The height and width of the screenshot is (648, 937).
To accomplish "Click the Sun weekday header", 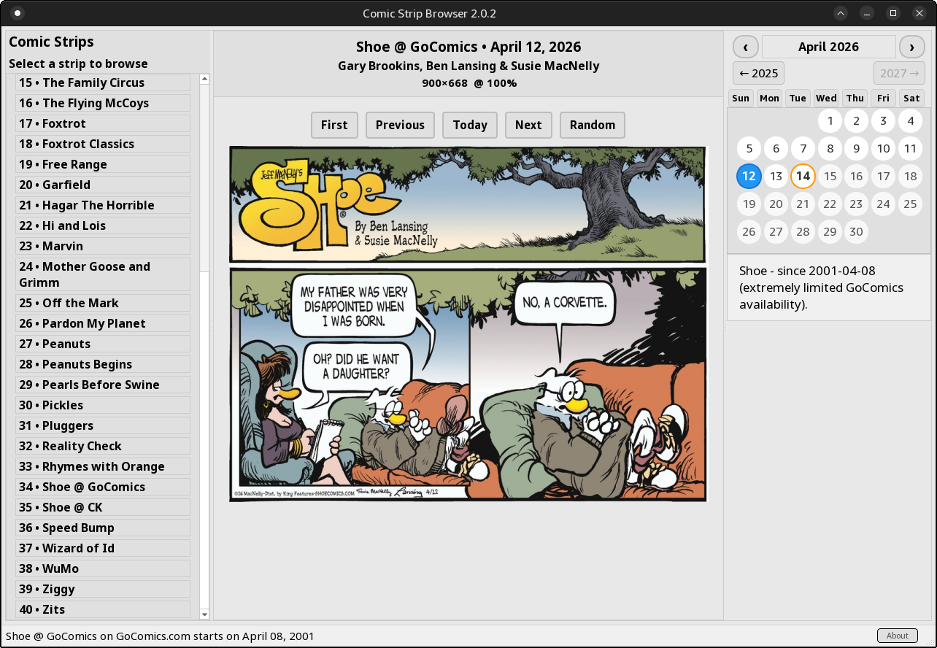I will (x=741, y=98).
